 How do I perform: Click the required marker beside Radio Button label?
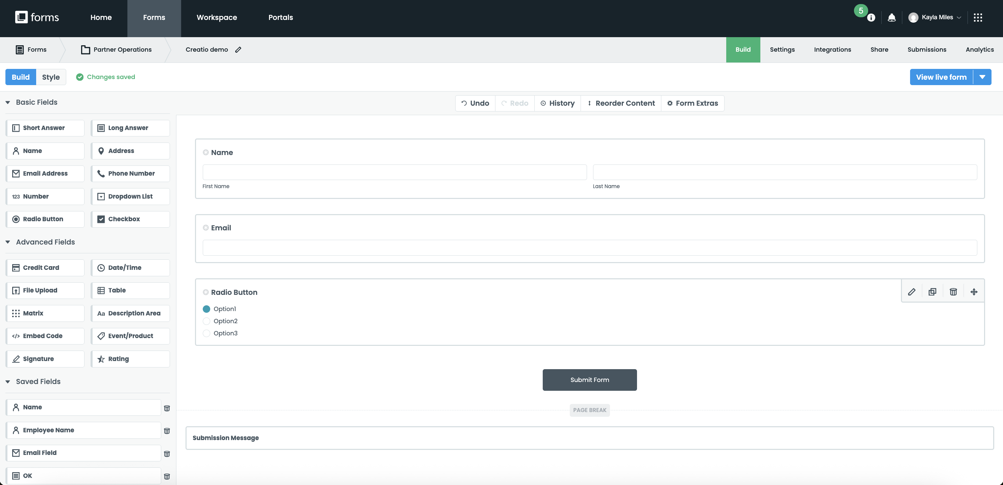(205, 292)
